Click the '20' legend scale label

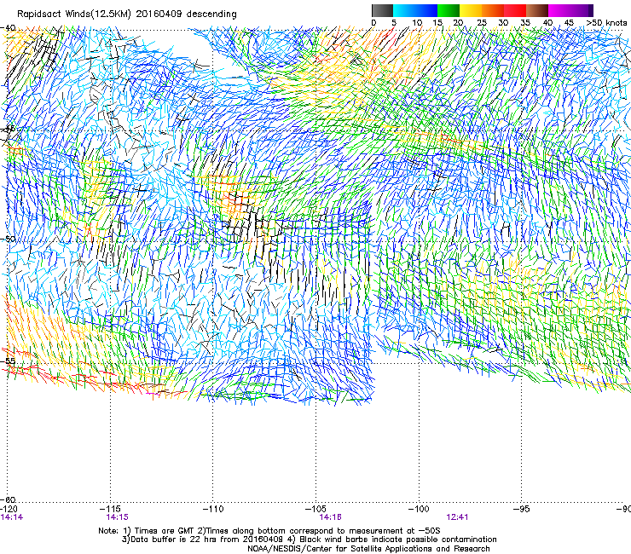click(458, 23)
